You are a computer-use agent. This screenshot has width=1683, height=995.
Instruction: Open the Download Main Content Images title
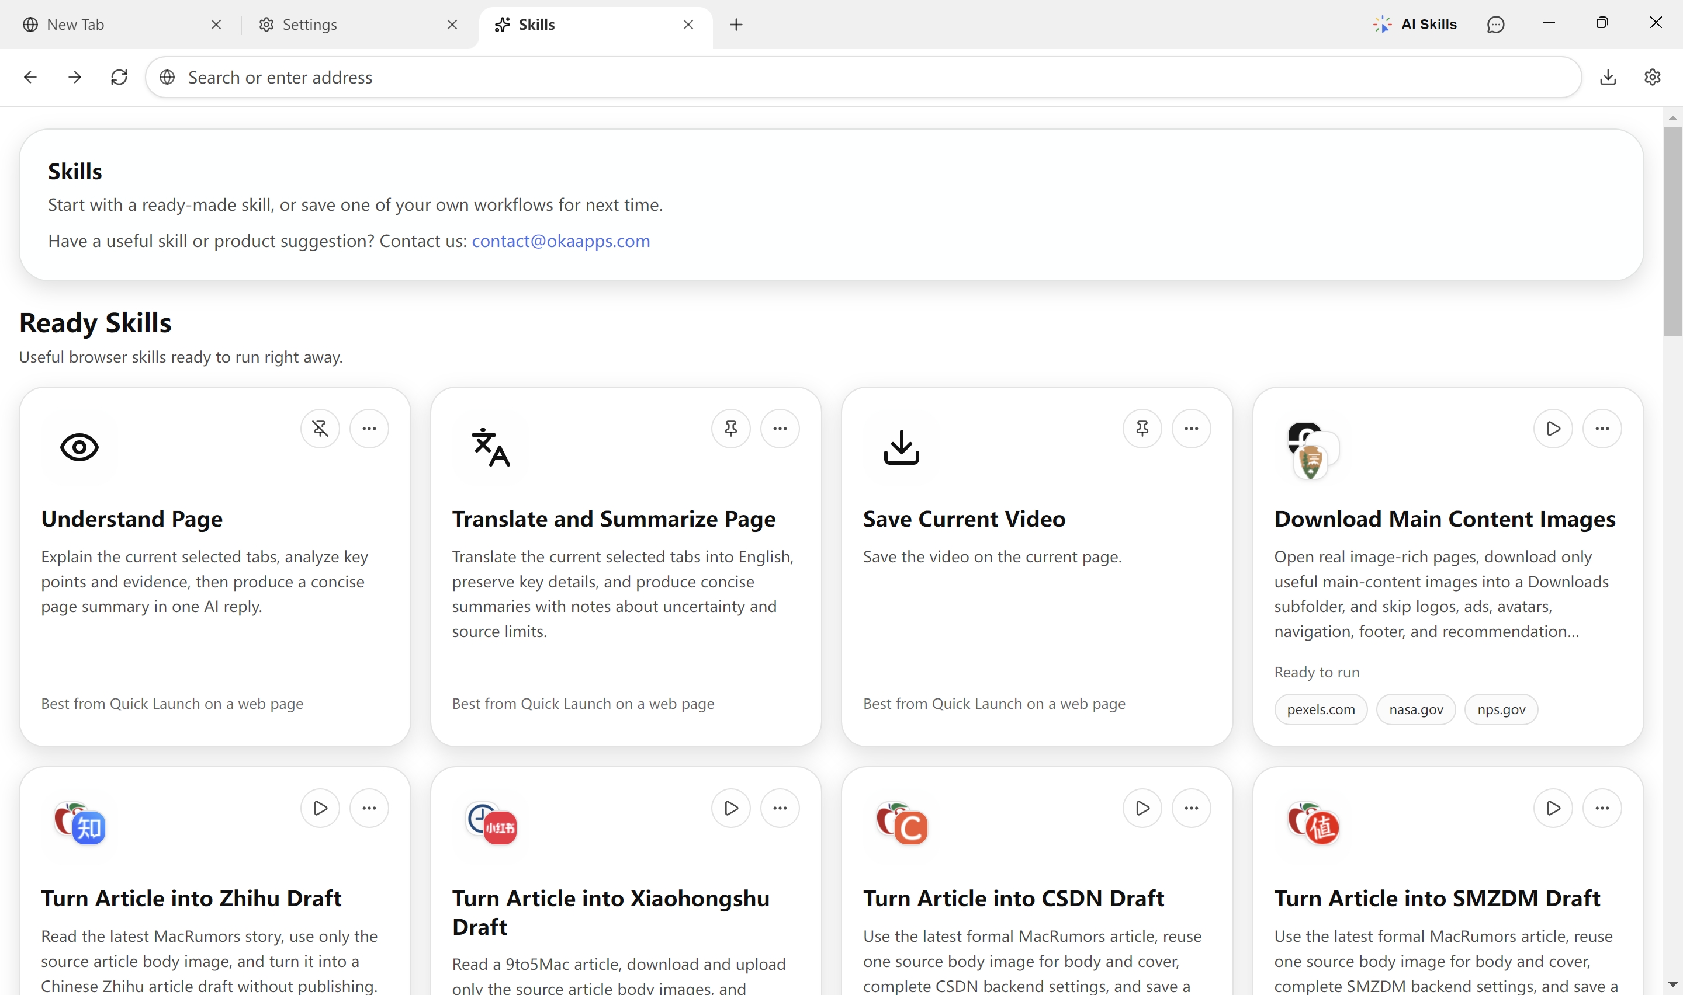point(1445,519)
